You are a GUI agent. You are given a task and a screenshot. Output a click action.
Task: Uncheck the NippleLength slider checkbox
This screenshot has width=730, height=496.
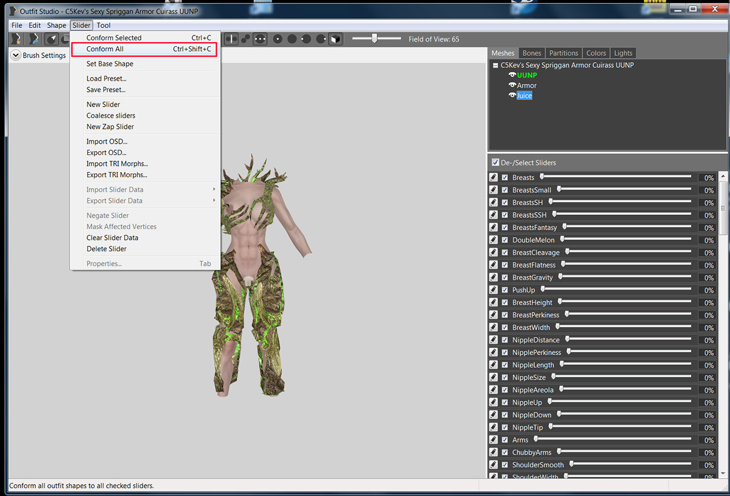(x=505, y=365)
